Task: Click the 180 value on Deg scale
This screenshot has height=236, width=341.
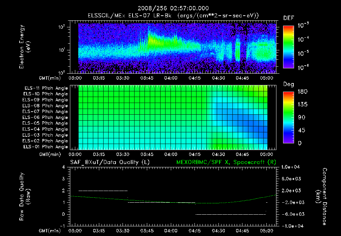Action: click(x=303, y=91)
